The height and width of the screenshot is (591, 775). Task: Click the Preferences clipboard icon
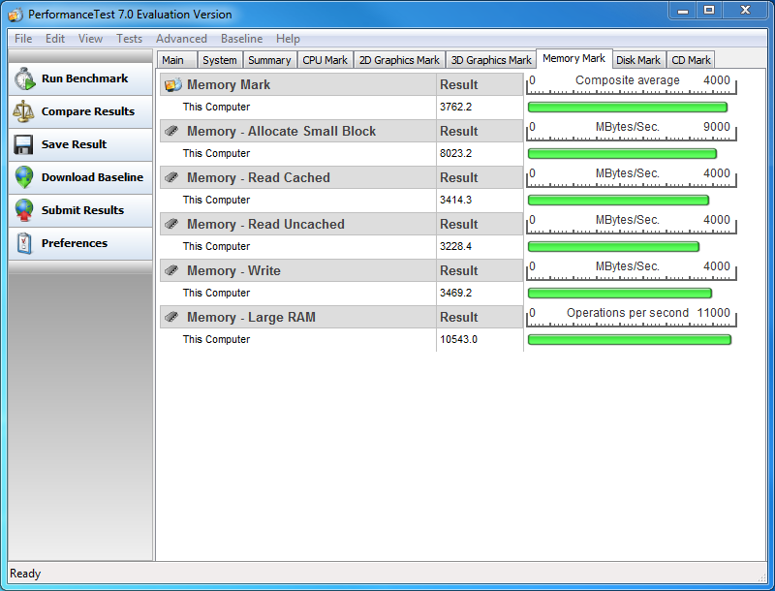click(24, 244)
